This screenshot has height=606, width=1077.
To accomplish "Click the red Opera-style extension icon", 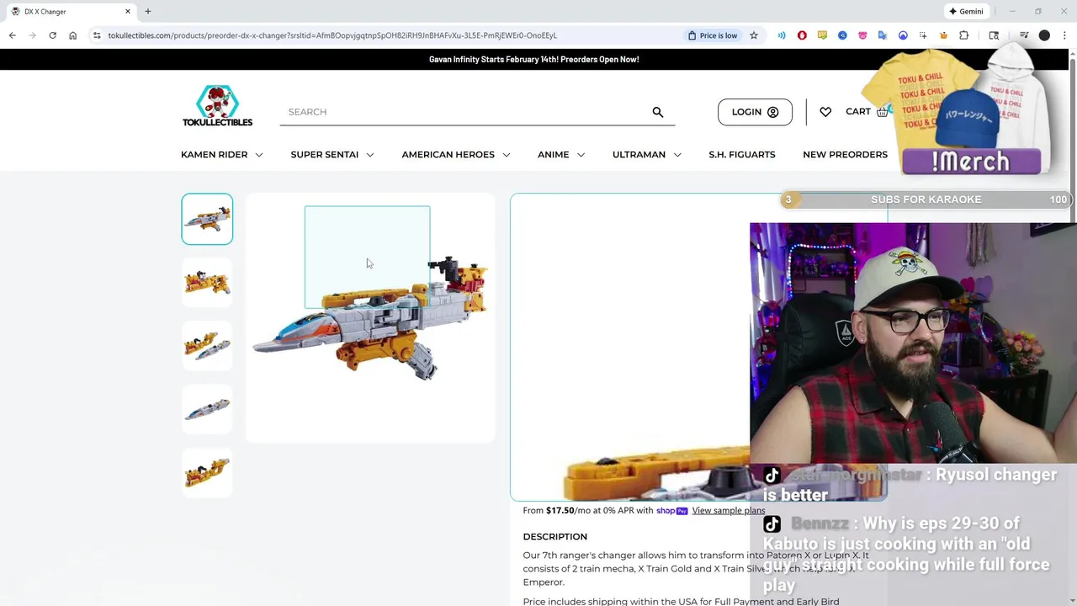I will (x=802, y=35).
